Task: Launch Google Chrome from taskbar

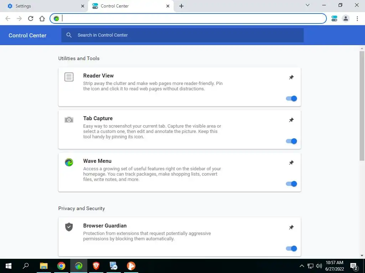Action: pyautogui.click(x=61, y=266)
